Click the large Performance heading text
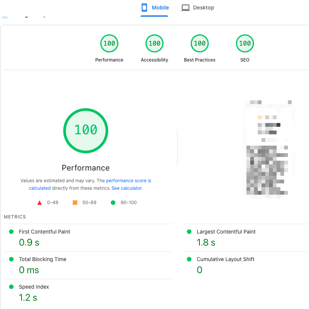Image resolution: width=309 pixels, height=309 pixels. (x=86, y=168)
